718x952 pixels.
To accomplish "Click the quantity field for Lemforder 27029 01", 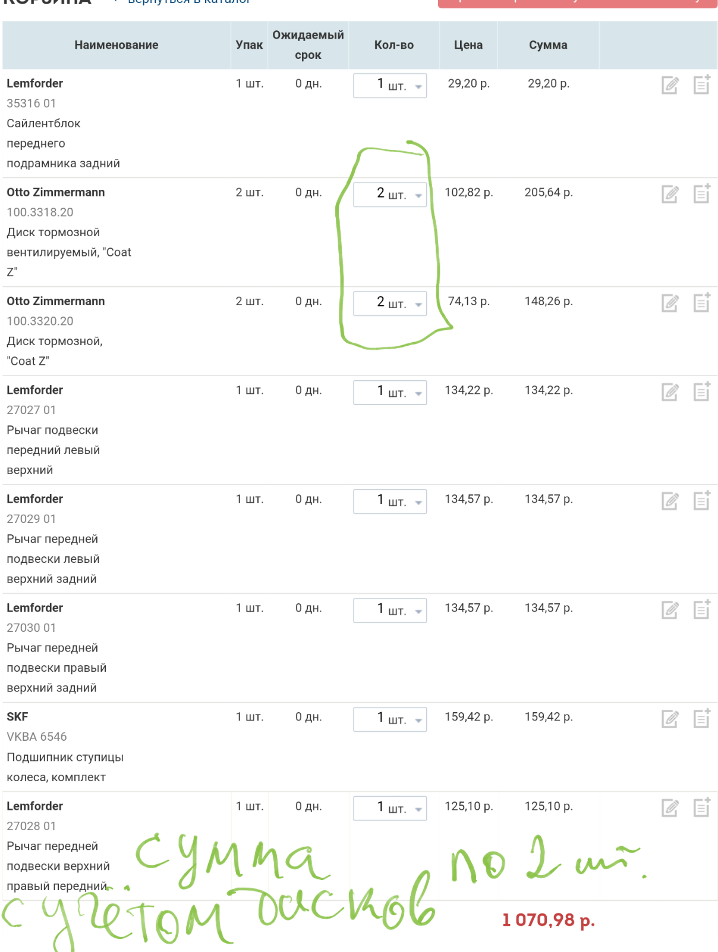I will (x=390, y=502).
